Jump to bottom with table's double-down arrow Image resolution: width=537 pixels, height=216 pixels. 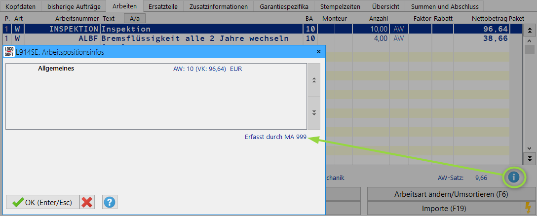529,158
